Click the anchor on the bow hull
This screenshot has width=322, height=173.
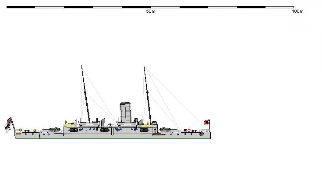[x=201, y=134]
